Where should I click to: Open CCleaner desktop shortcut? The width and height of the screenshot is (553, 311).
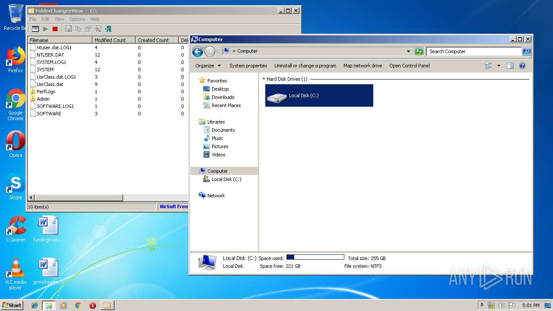16,229
